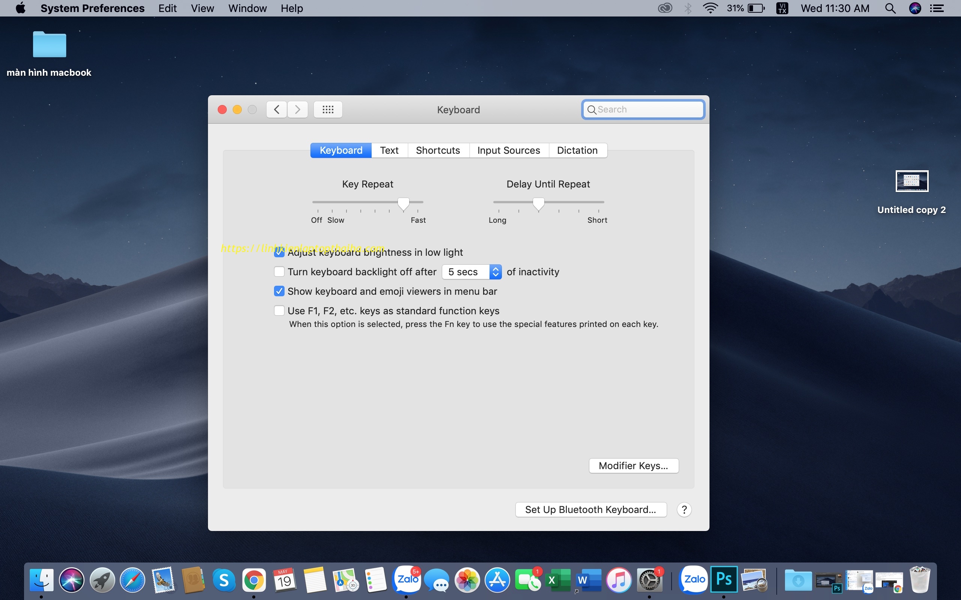Switch to the Shortcuts tab
Viewport: 961px width, 600px height.
coord(437,150)
